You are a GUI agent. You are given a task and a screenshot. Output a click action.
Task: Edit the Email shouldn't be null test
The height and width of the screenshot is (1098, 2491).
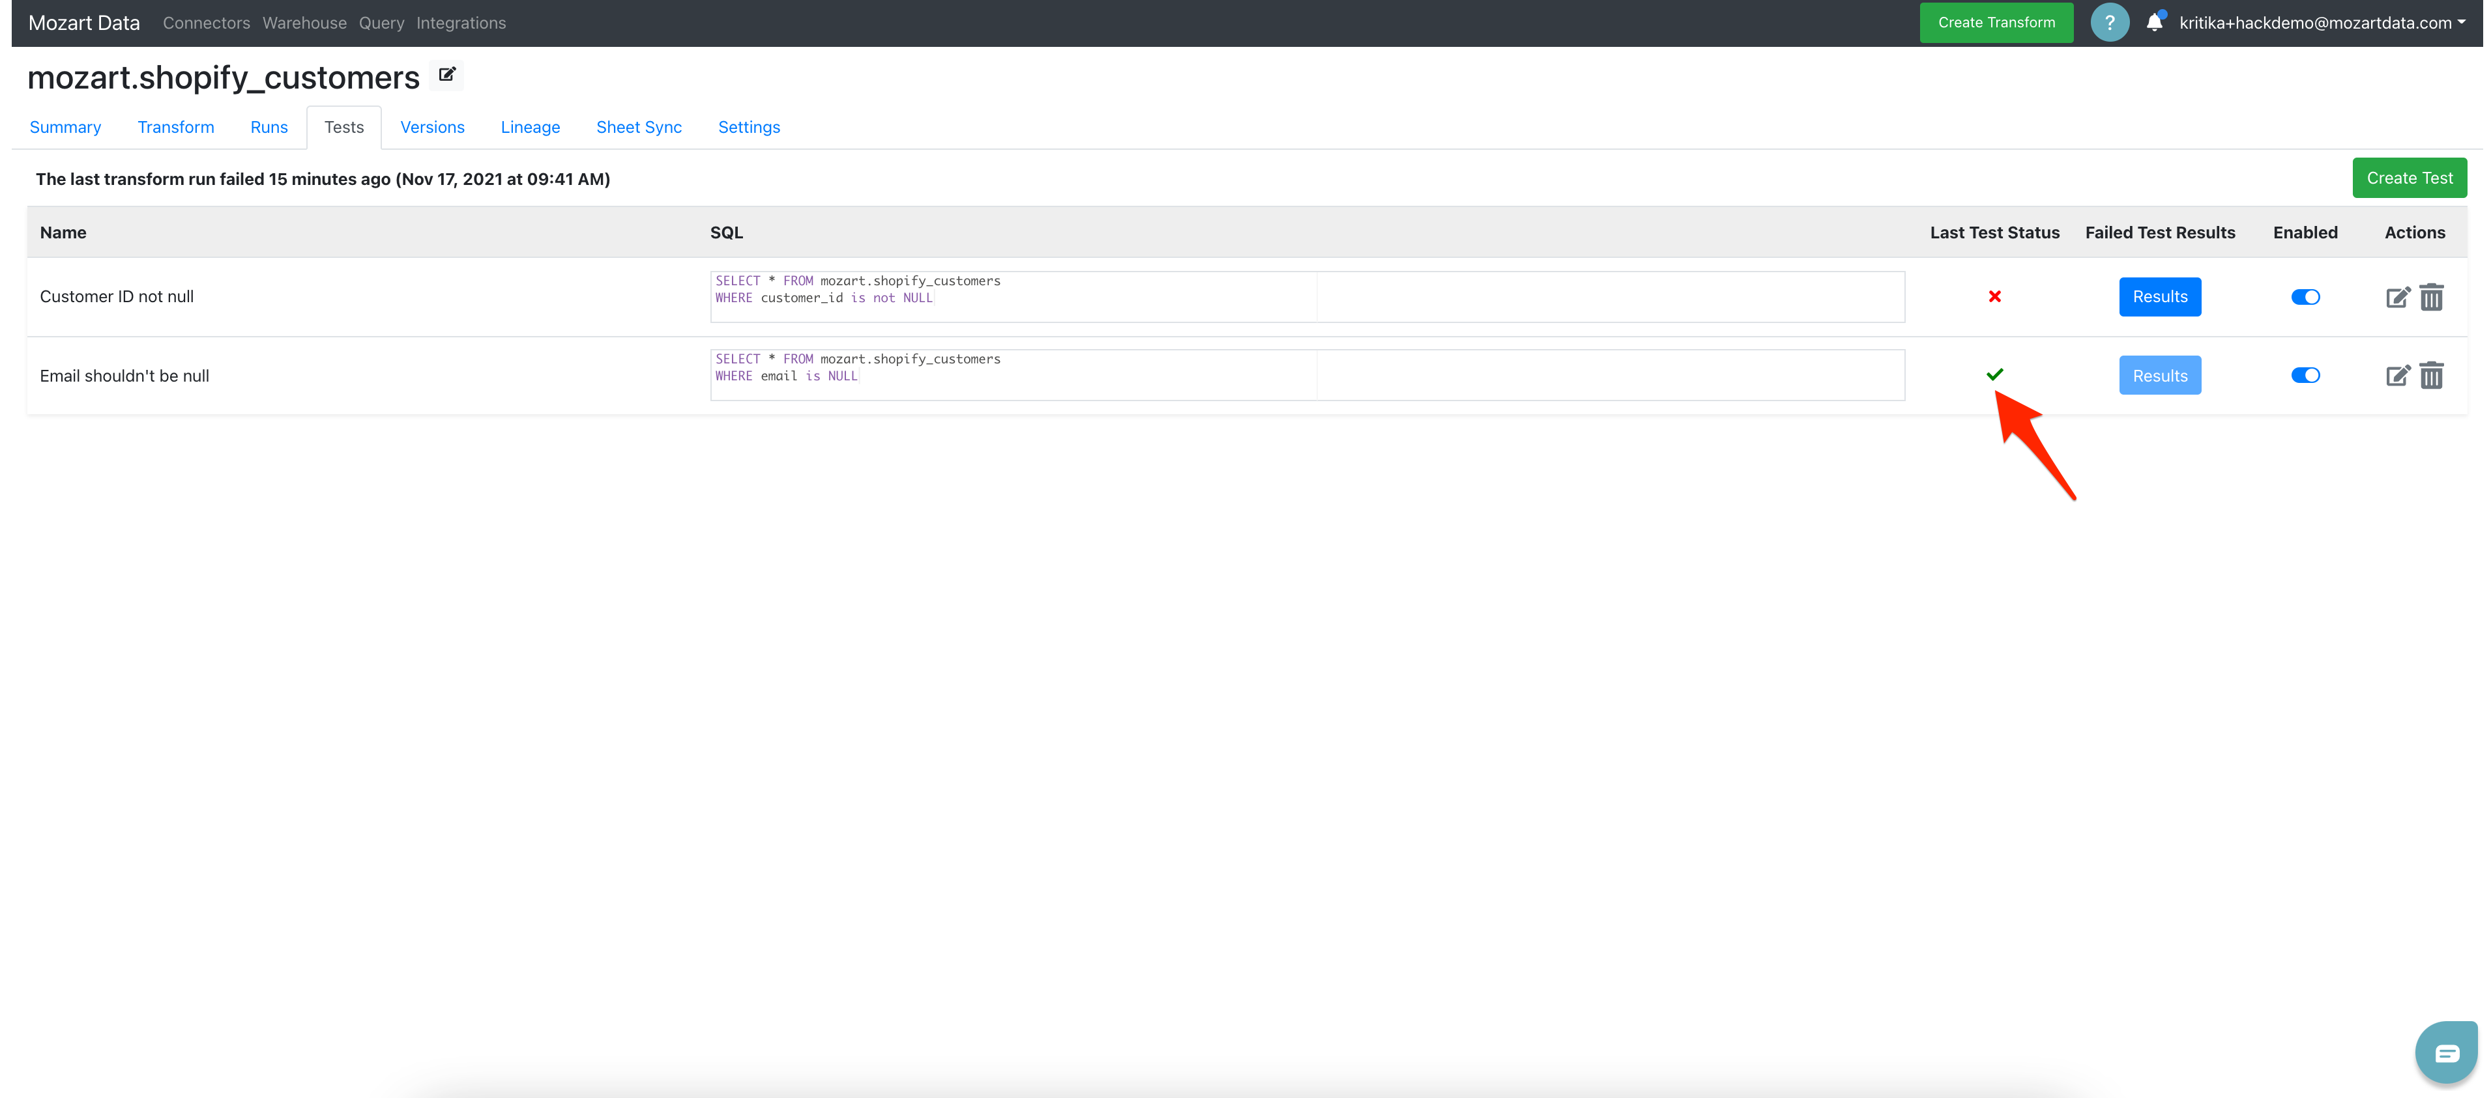2397,375
